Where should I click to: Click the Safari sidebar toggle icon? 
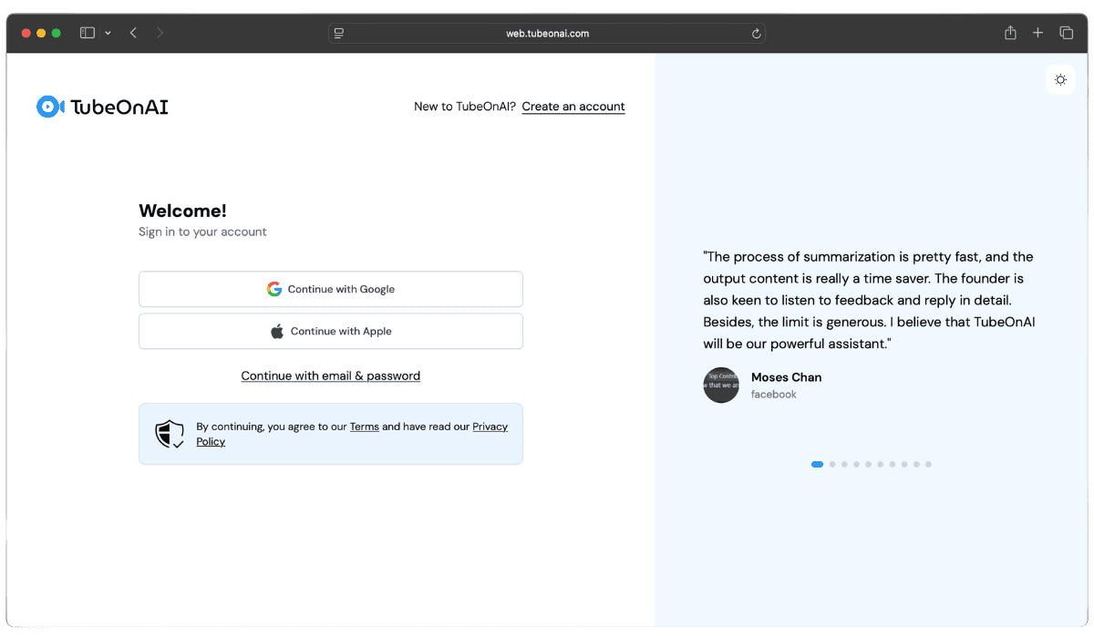coord(88,33)
